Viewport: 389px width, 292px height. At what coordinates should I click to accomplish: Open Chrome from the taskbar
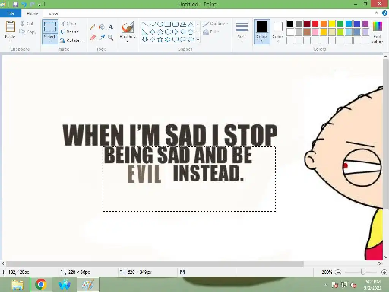tap(41, 284)
